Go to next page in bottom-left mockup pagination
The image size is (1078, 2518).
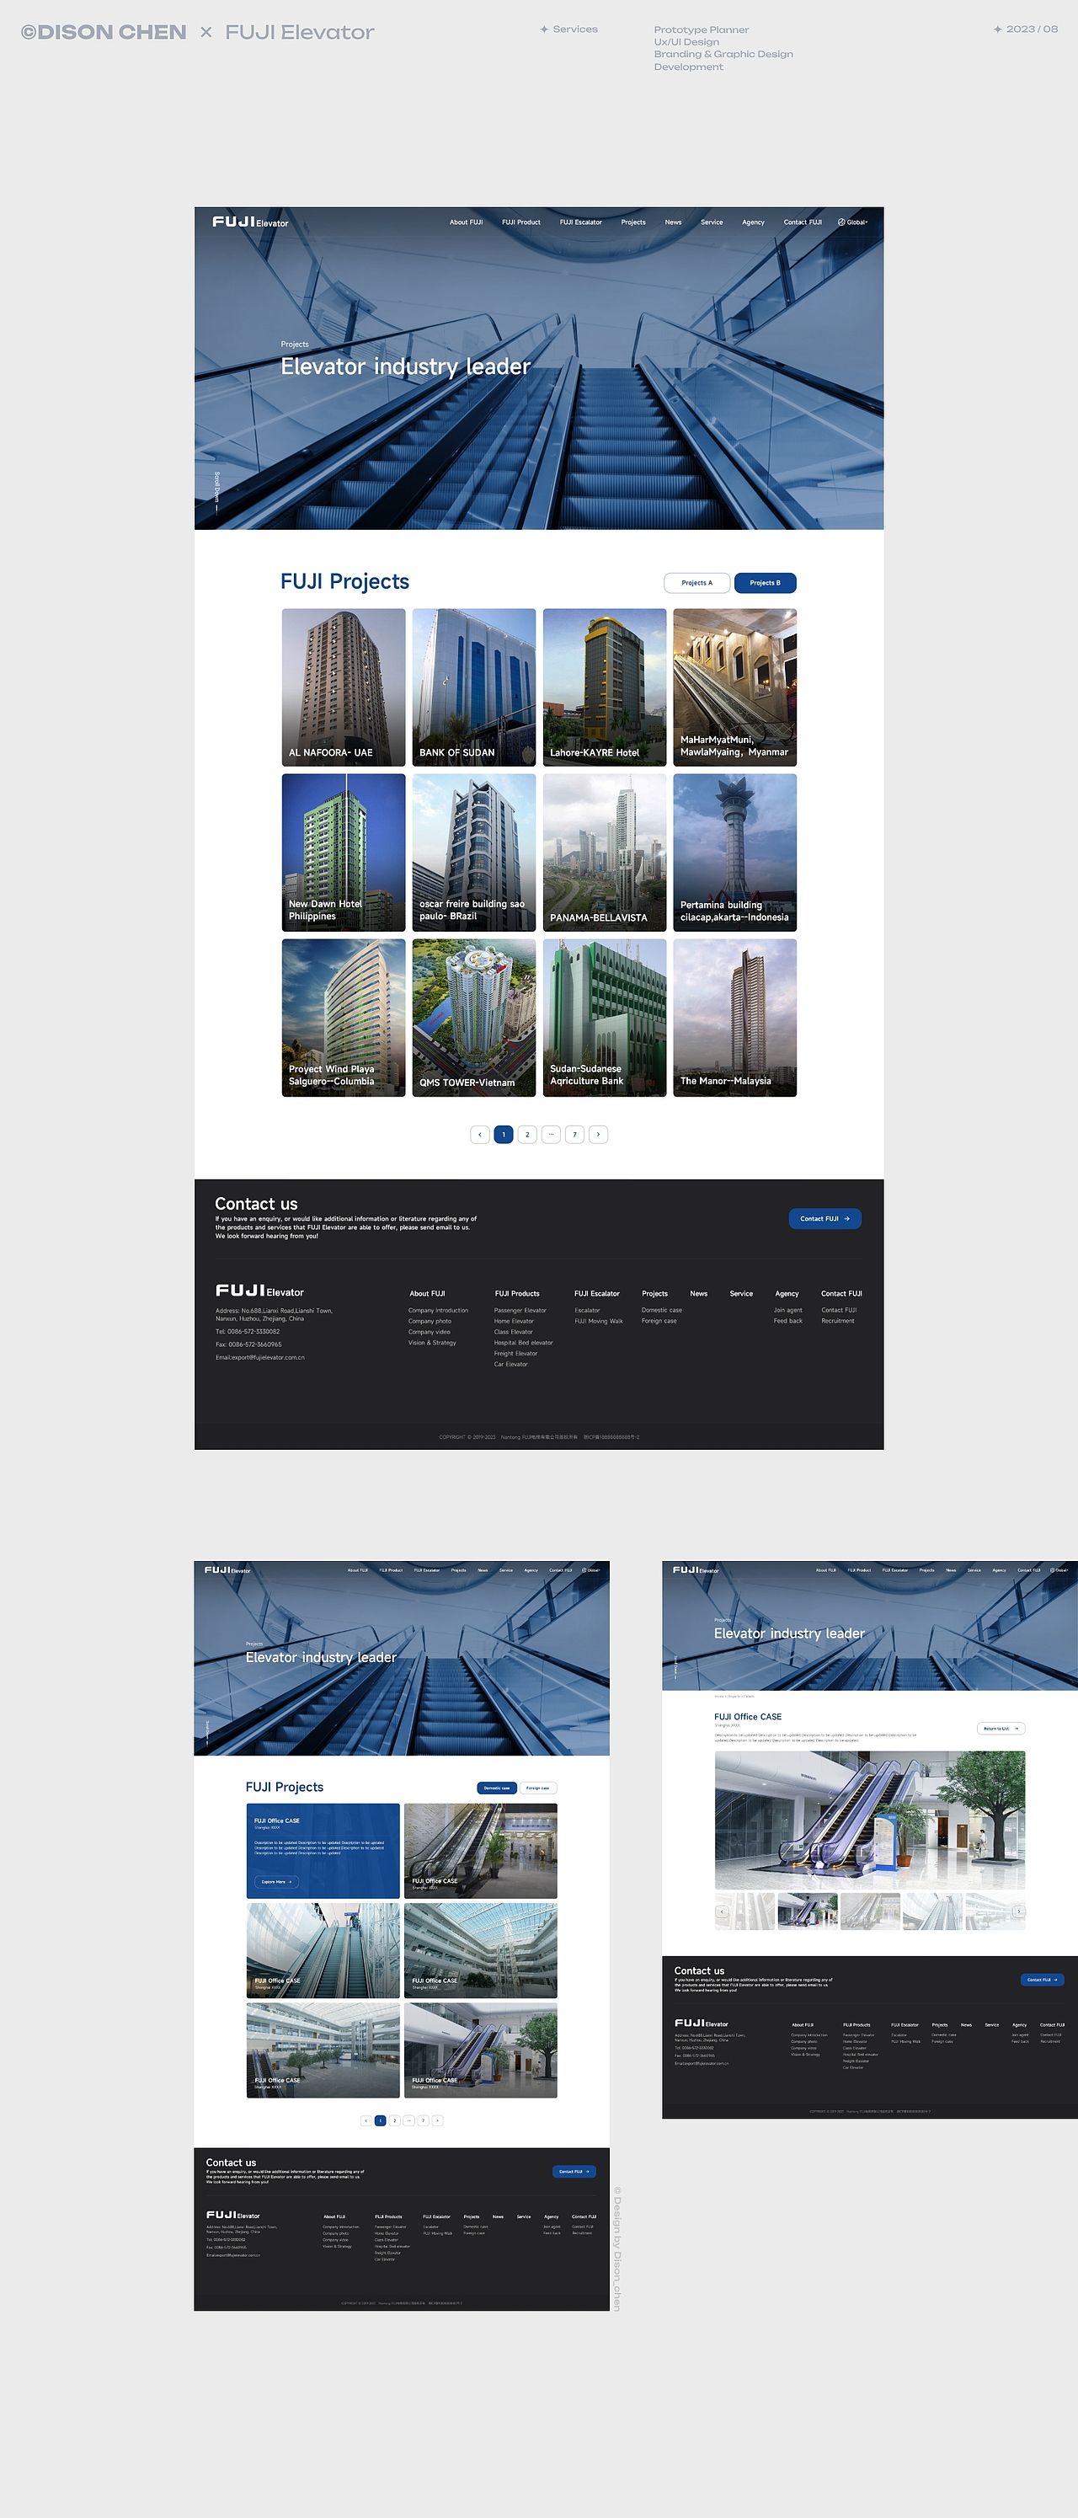pyautogui.click(x=437, y=2120)
